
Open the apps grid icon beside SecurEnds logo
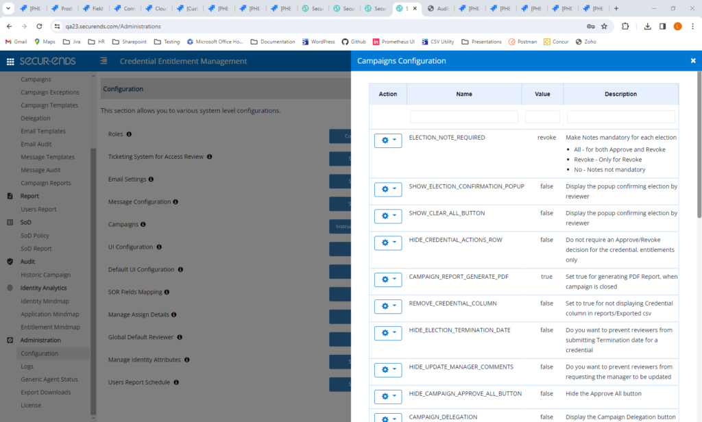point(10,61)
